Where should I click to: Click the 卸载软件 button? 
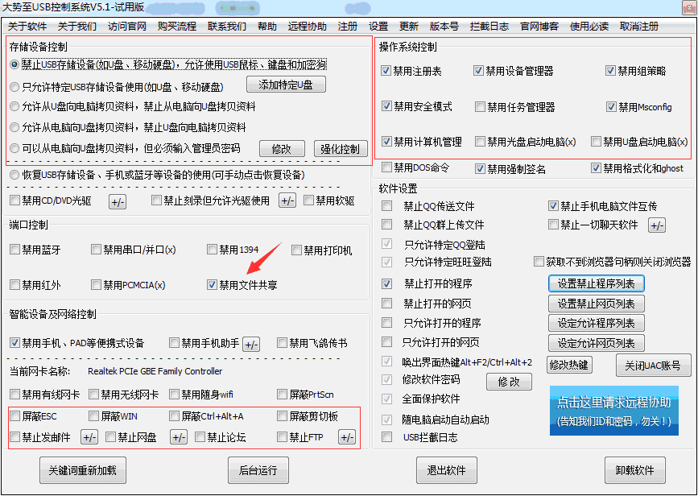coord(635,470)
